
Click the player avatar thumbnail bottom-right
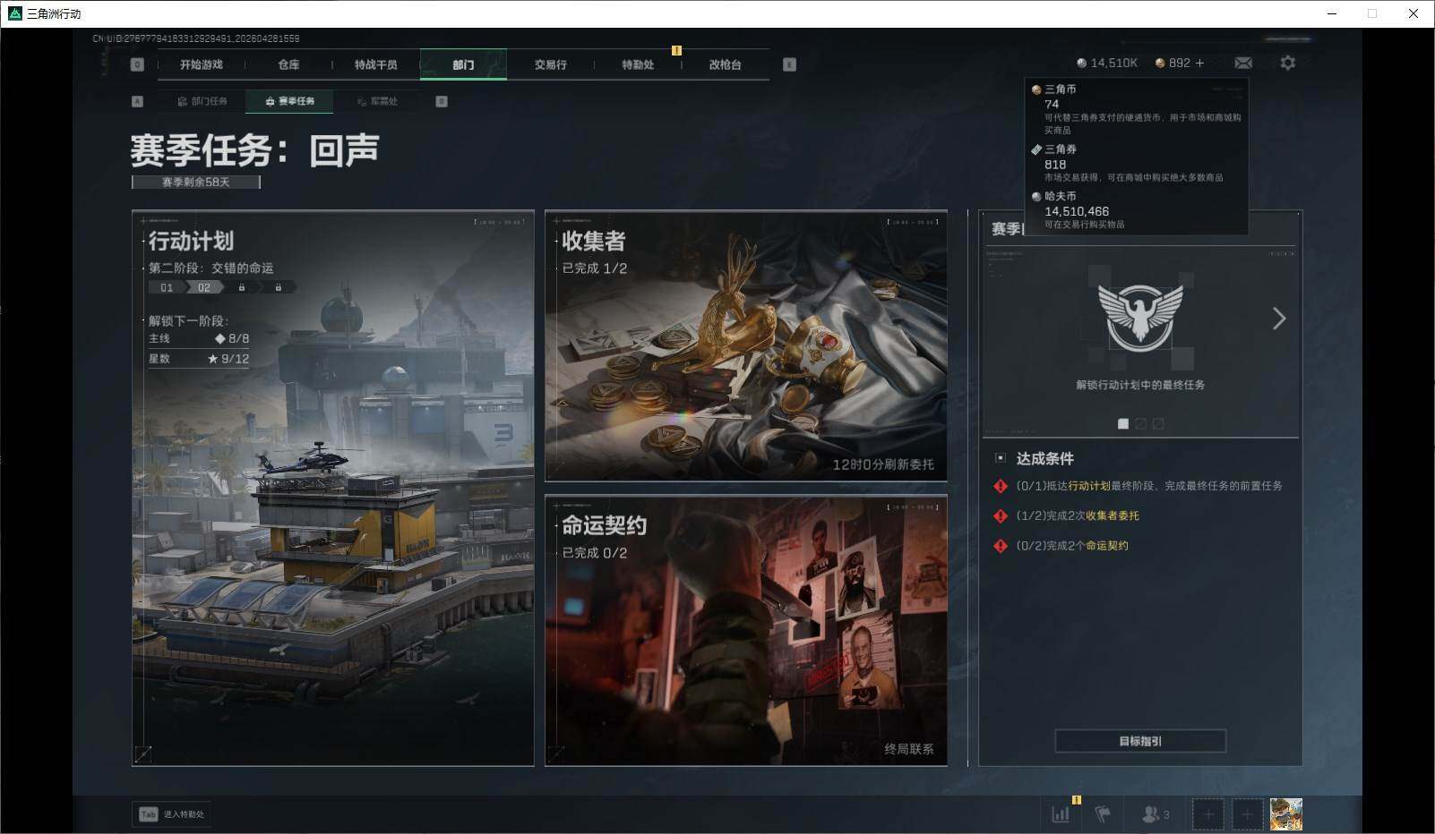1286,813
